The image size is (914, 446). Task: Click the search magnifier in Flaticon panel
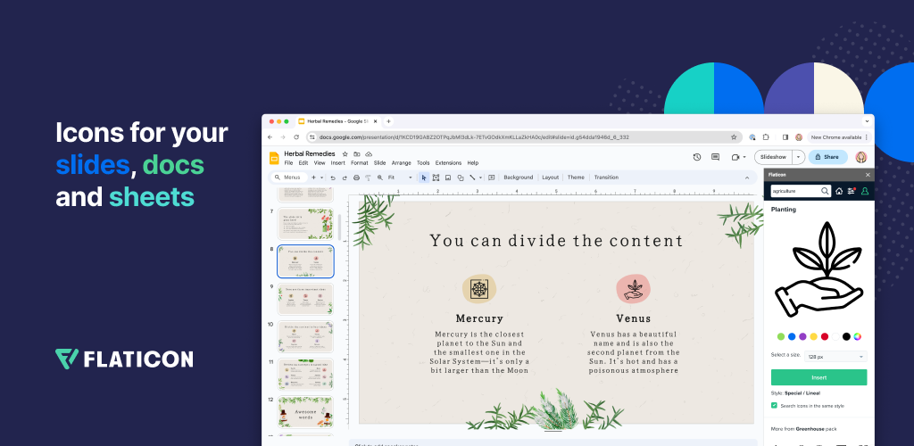pyautogui.click(x=825, y=191)
